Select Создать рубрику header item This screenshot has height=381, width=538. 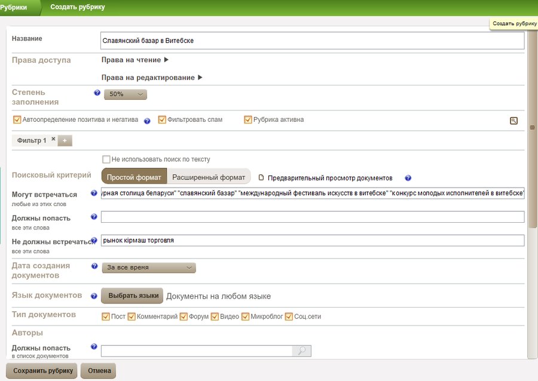(78, 7)
